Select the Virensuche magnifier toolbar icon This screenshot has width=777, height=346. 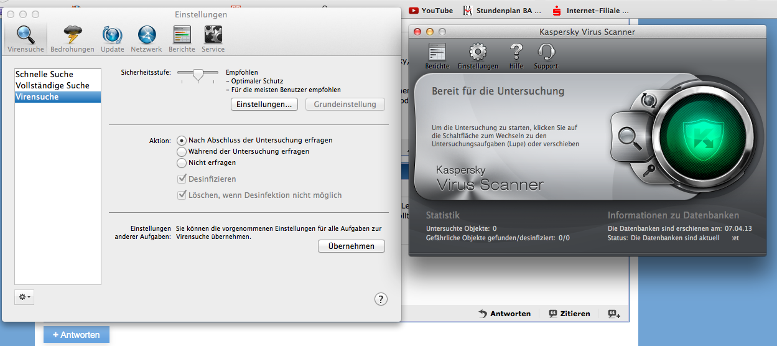[26, 39]
